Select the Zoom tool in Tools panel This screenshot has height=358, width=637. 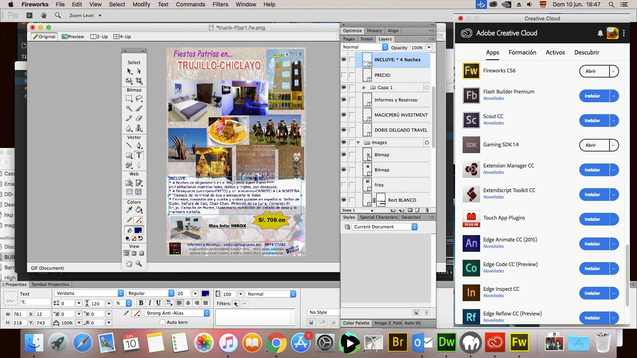[x=139, y=264]
